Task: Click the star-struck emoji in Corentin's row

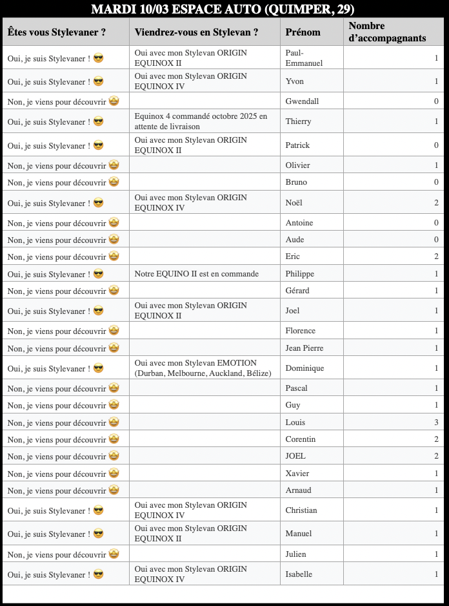Action: click(114, 439)
